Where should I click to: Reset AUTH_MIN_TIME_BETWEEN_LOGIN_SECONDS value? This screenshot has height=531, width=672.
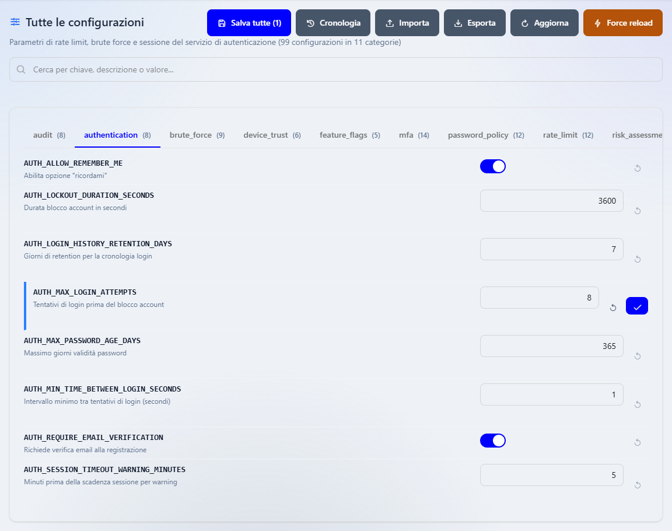(637, 404)
